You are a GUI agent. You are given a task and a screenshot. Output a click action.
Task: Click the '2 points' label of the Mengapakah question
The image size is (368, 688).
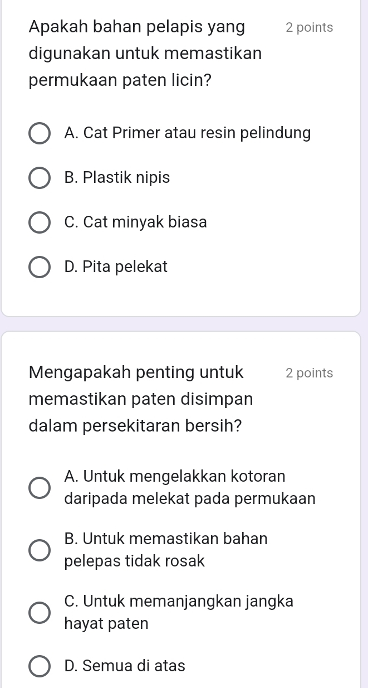(x=309, y=373)
